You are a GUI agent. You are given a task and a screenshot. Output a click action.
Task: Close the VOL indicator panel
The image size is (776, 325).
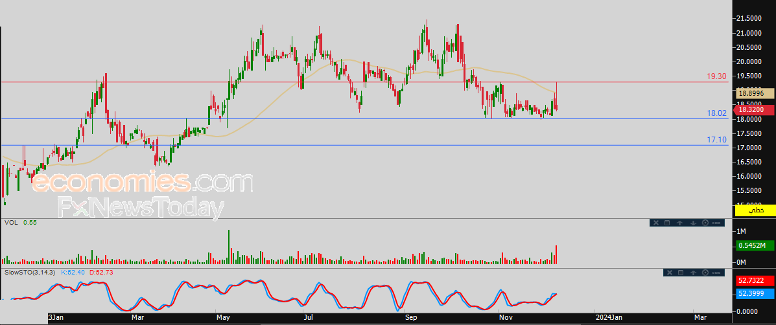coord(655,223)
